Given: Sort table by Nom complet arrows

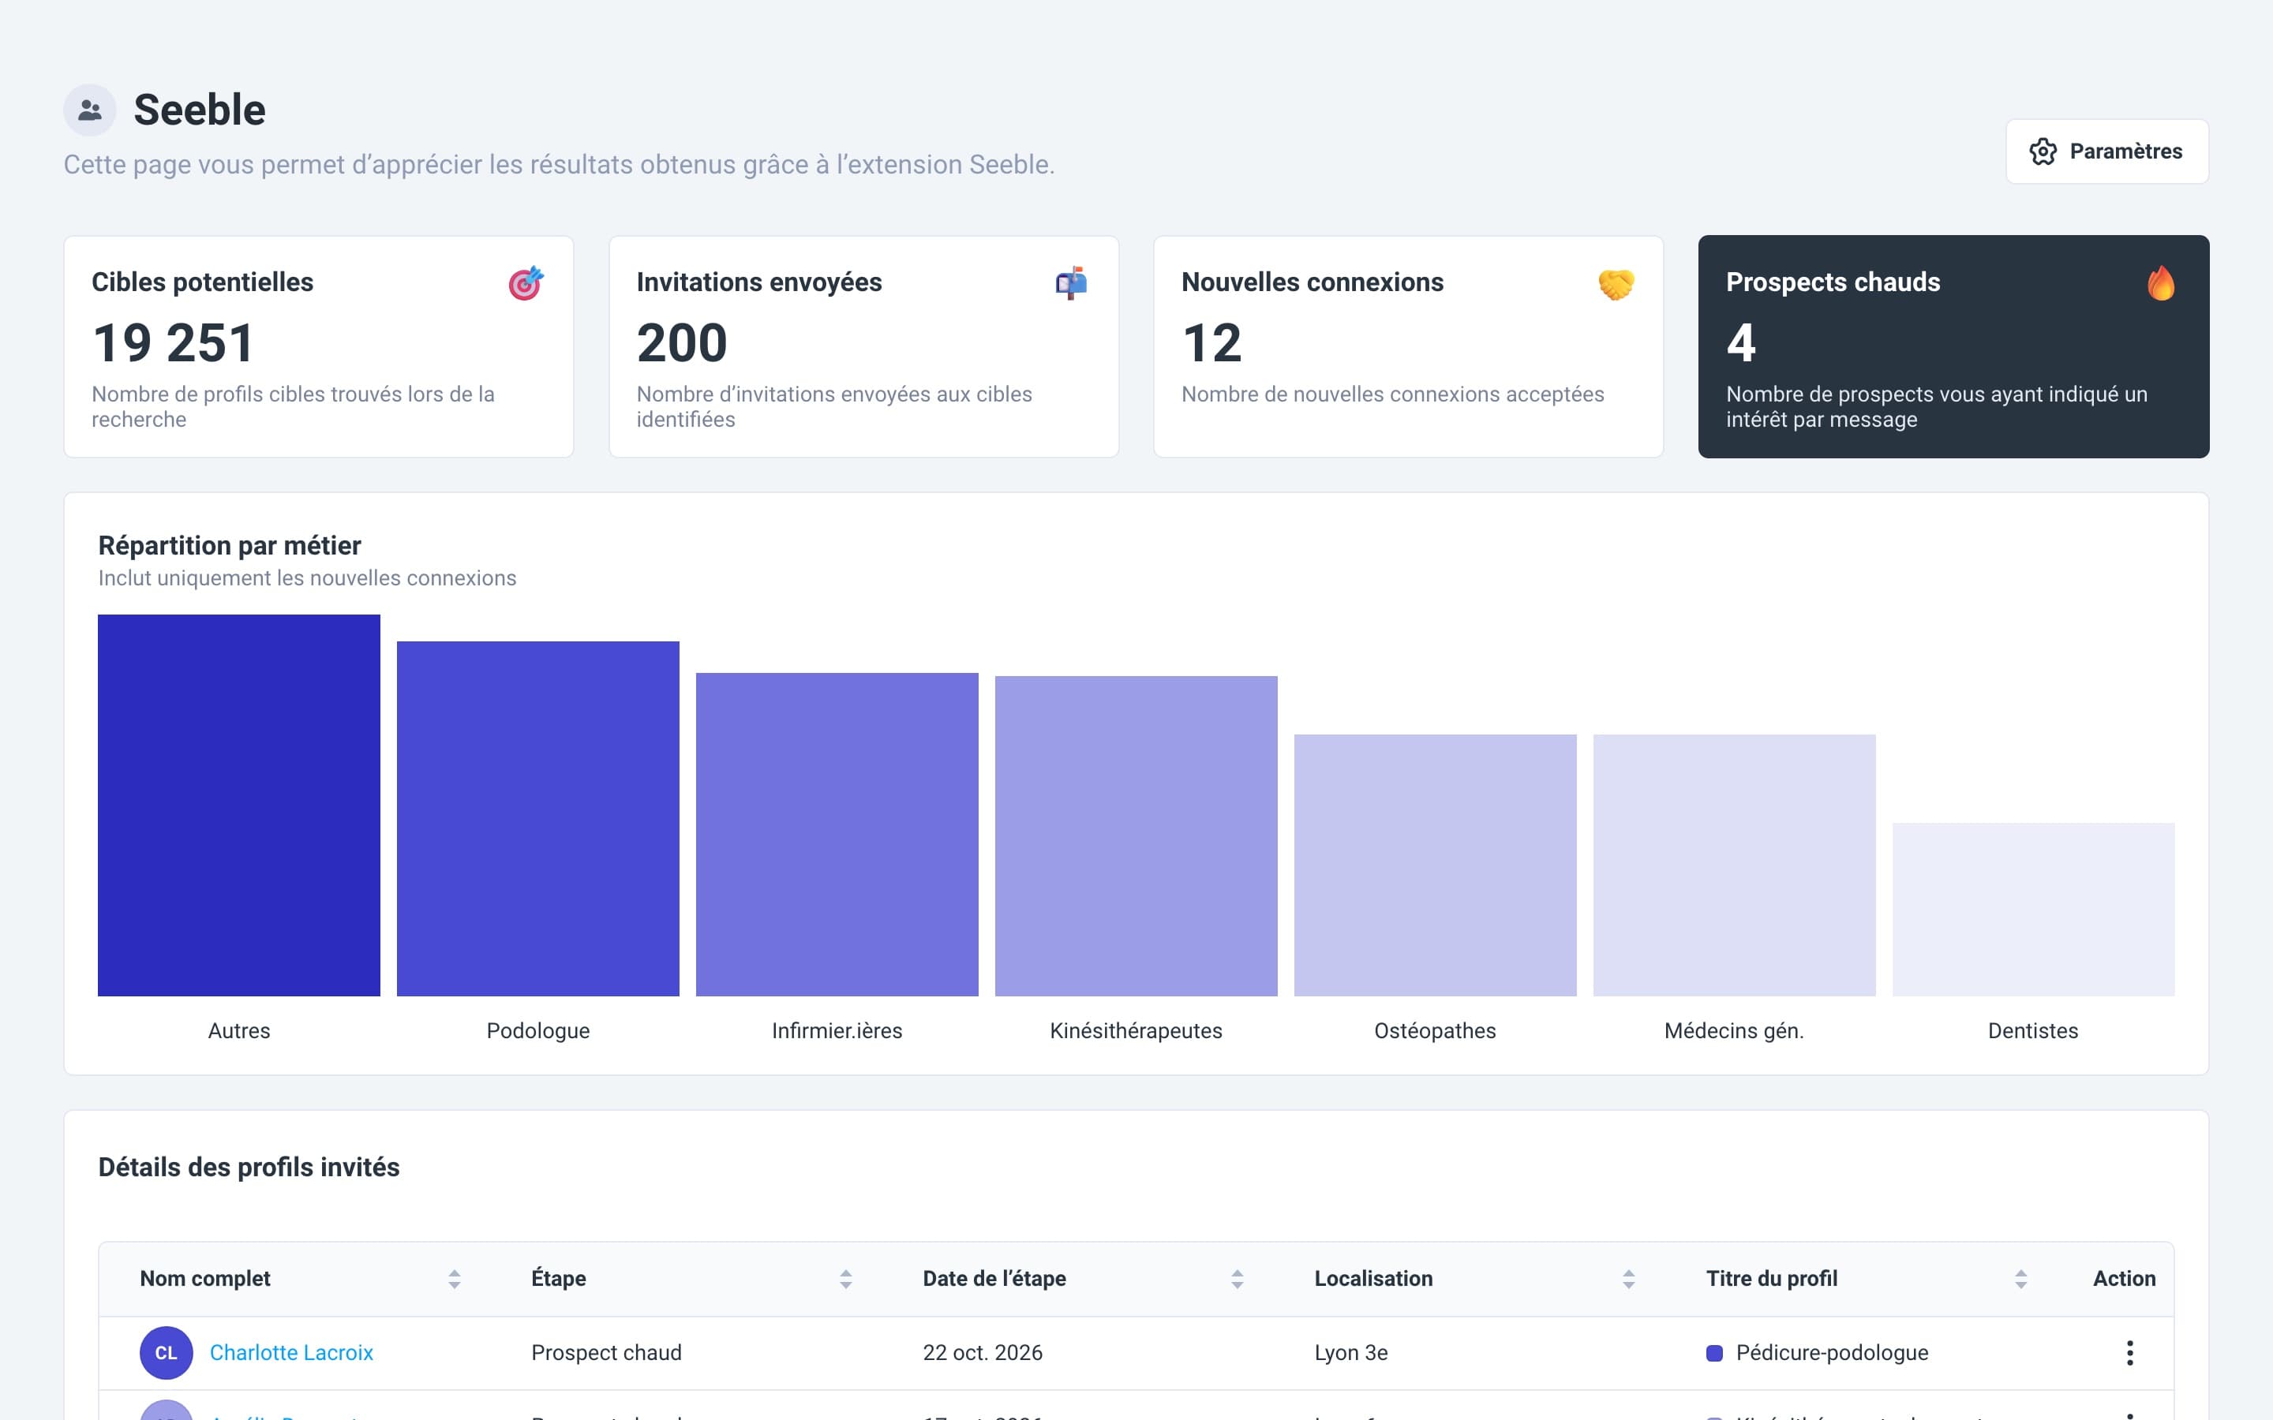Looking at the screenshot, I should [x=455, y=1279].
